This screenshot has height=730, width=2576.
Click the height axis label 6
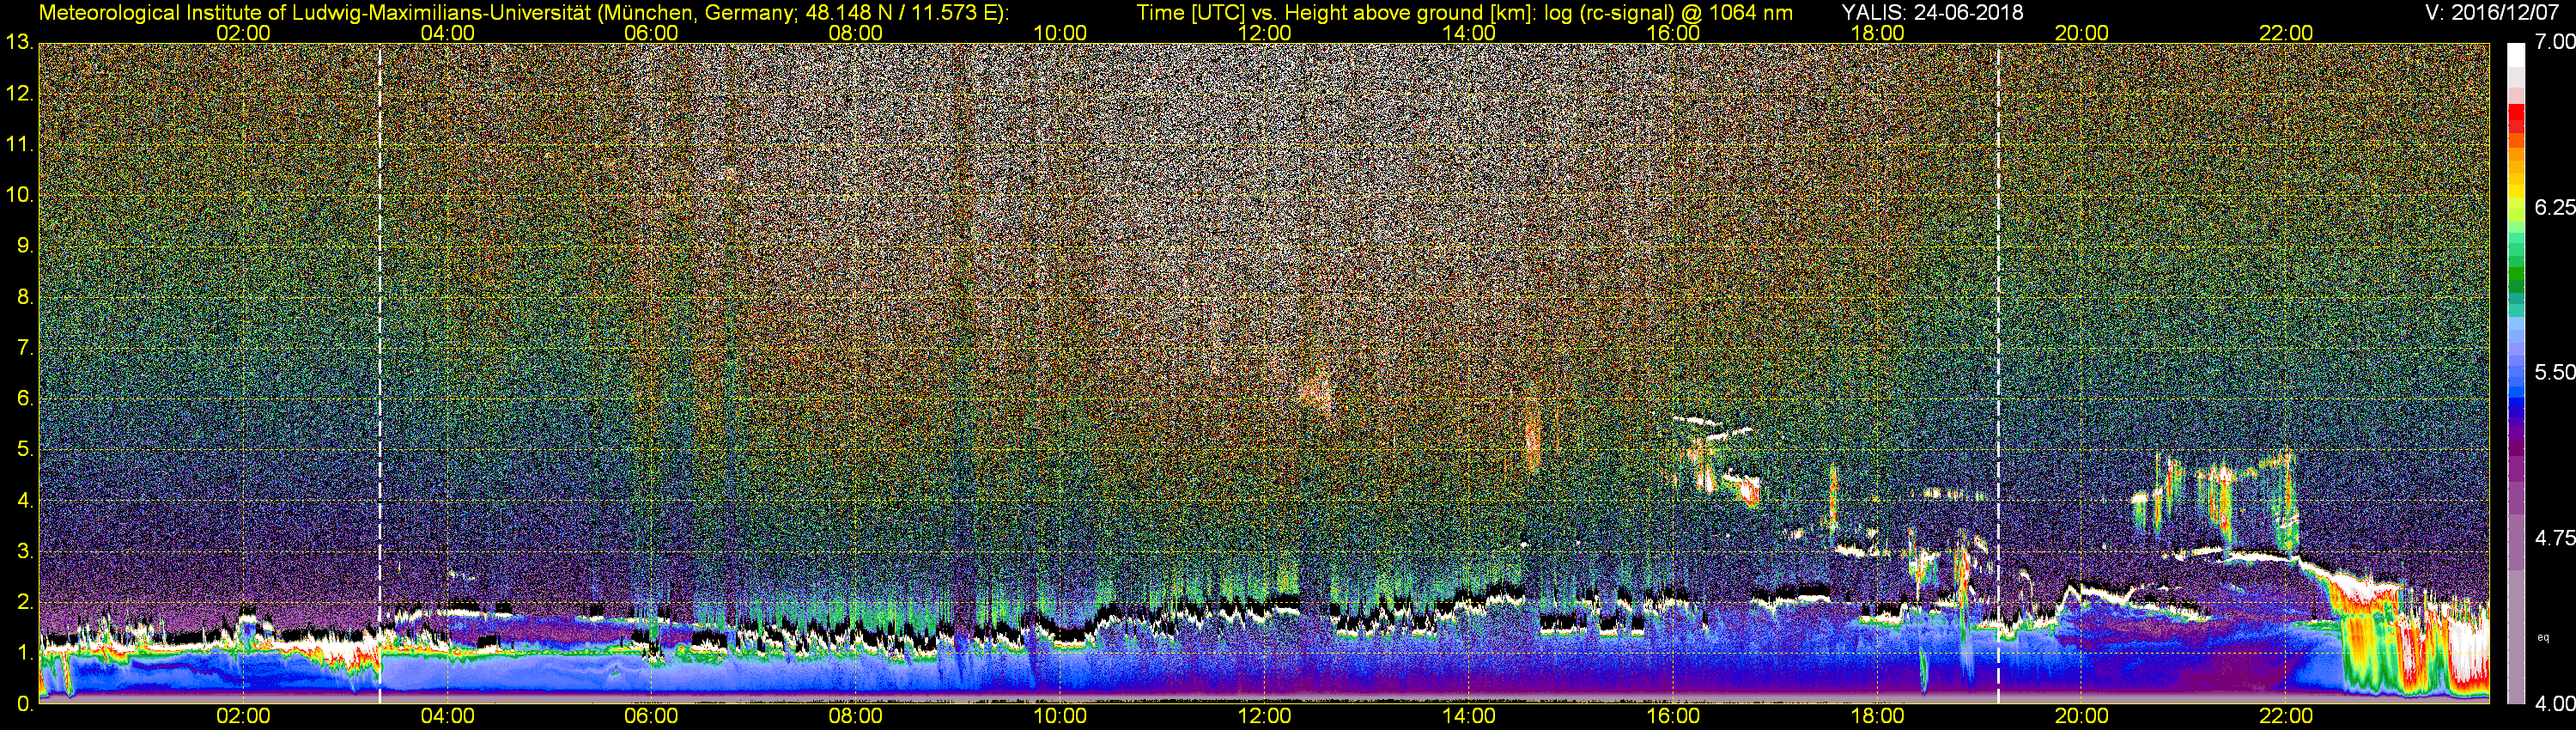[x=25, y=399]
